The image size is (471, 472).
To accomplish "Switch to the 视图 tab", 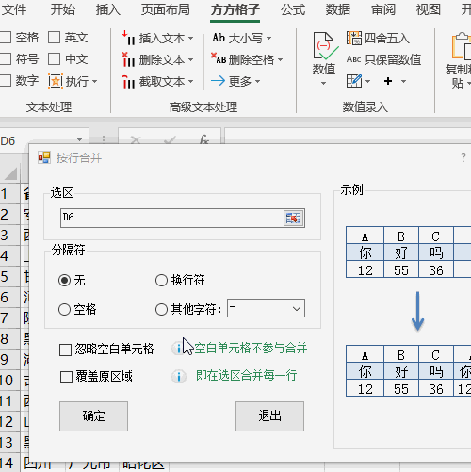I will [429, 10].
